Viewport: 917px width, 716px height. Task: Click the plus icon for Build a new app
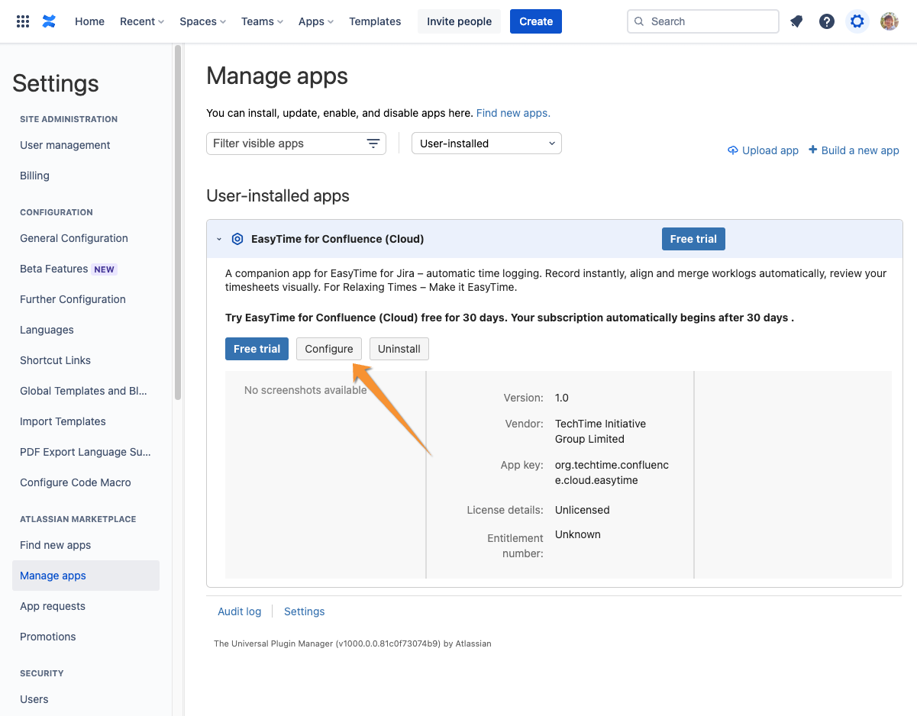812,150
